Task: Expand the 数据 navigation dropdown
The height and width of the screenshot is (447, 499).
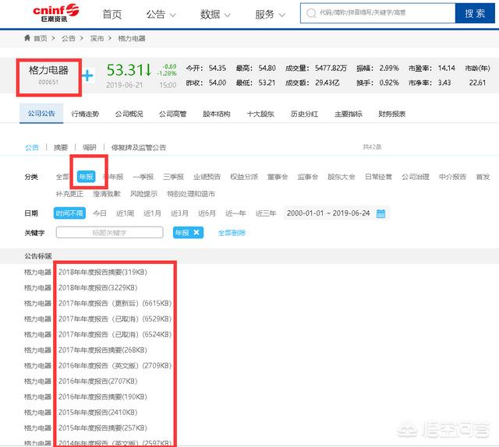Action: 215,14
